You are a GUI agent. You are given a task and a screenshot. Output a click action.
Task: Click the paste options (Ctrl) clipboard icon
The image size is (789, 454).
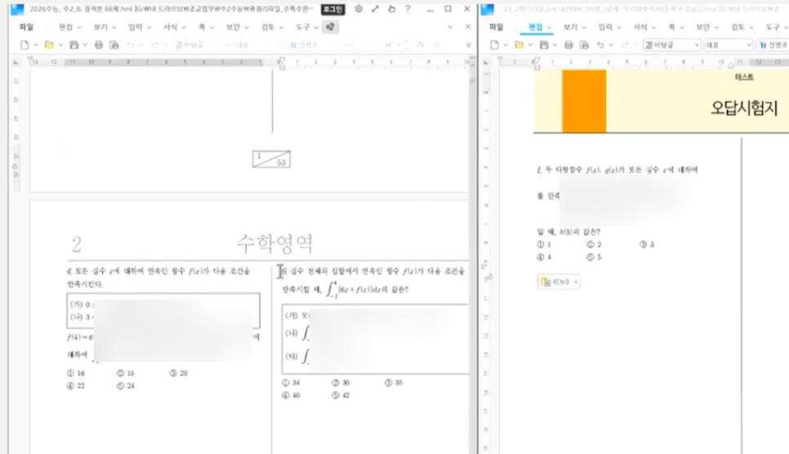[x=546, y=282]
